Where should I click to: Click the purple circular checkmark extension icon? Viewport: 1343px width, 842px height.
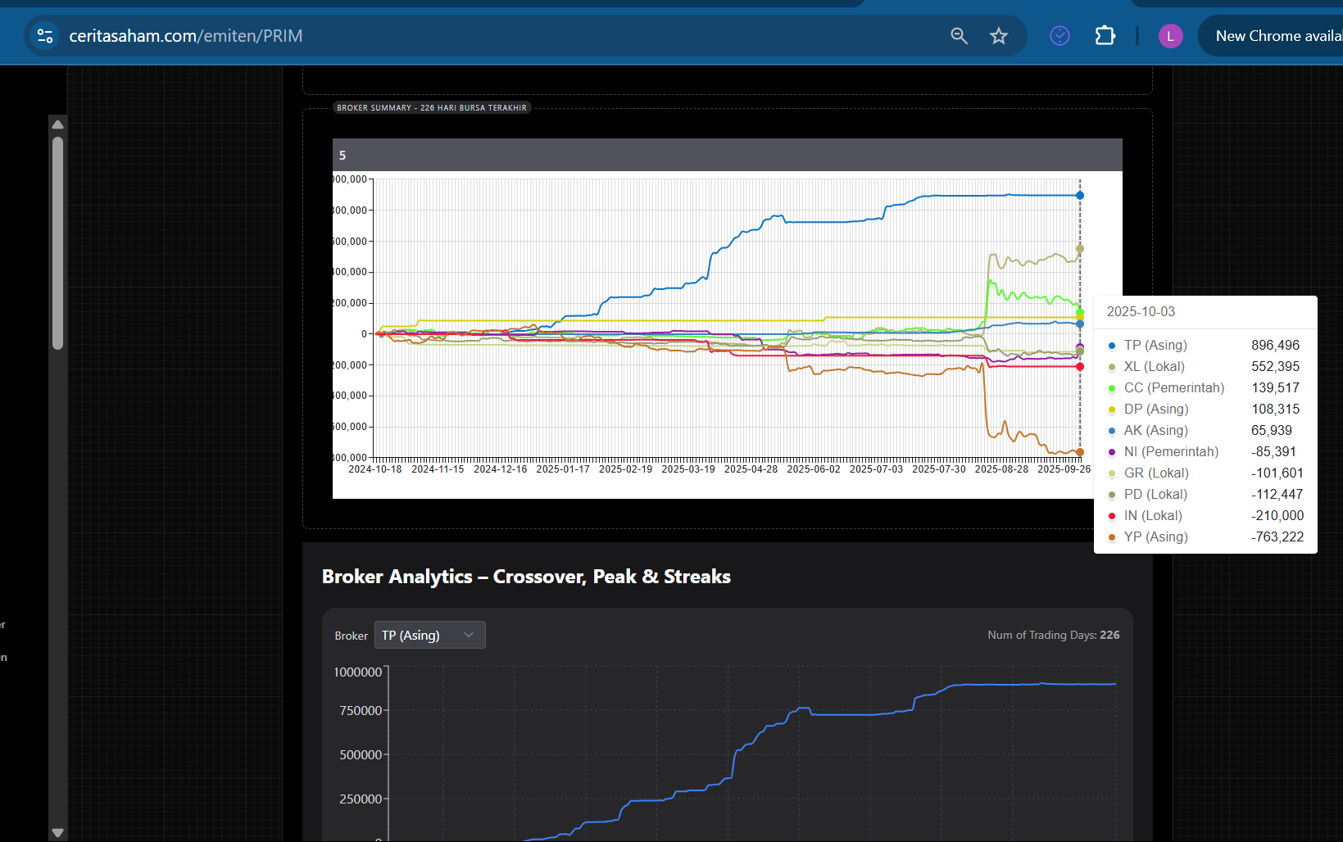[1059, 36]
